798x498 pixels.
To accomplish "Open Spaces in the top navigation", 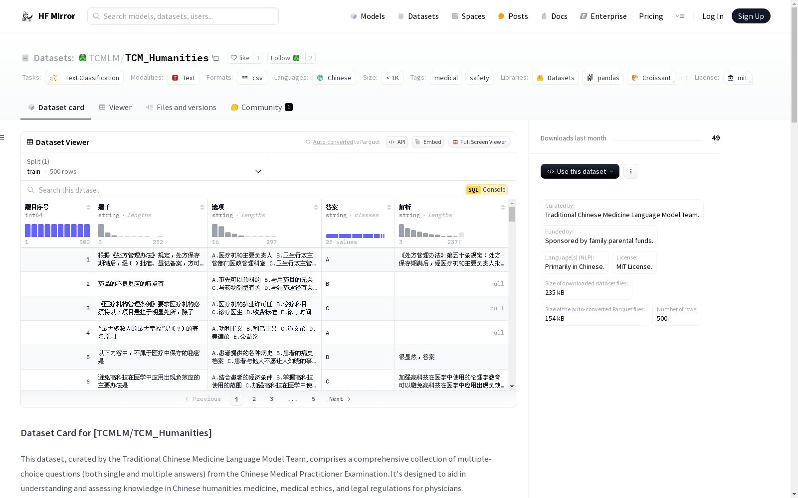I will pos(468,16).
